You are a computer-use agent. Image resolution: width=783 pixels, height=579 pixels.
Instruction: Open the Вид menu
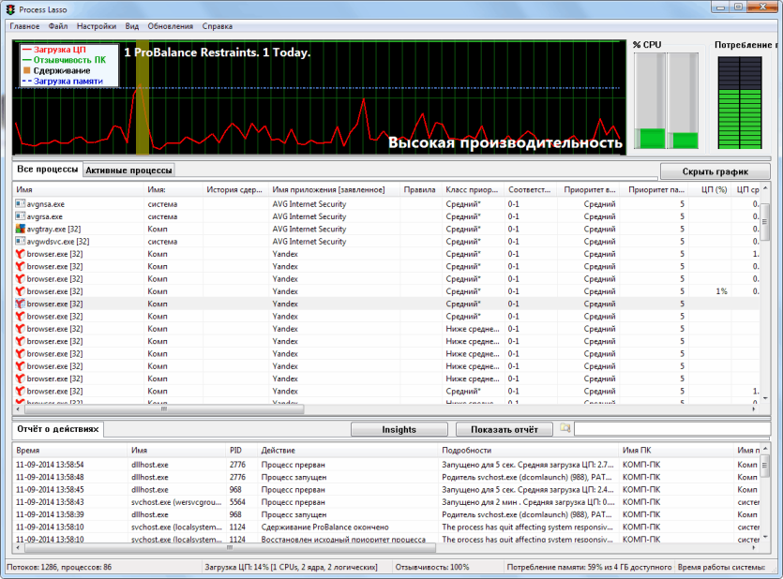[132, 26]
